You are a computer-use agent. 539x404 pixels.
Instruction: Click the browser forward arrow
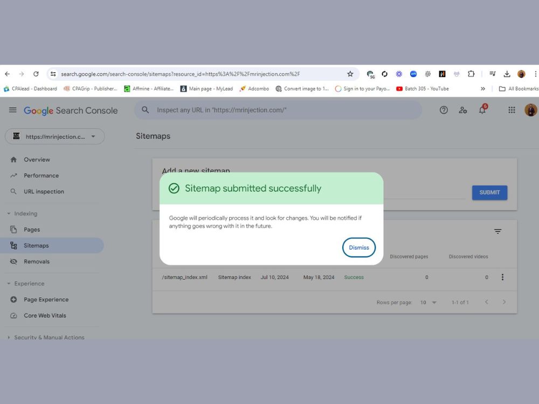[x=22, y=74]
